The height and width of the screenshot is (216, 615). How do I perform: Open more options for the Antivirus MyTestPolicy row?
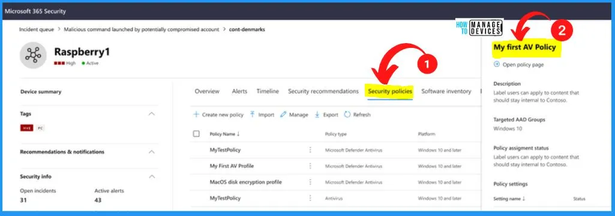pos(310,198)
